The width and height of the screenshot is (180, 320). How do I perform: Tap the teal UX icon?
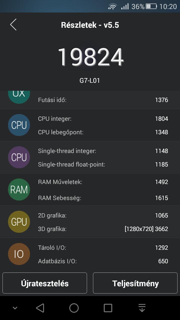[19, 97]
